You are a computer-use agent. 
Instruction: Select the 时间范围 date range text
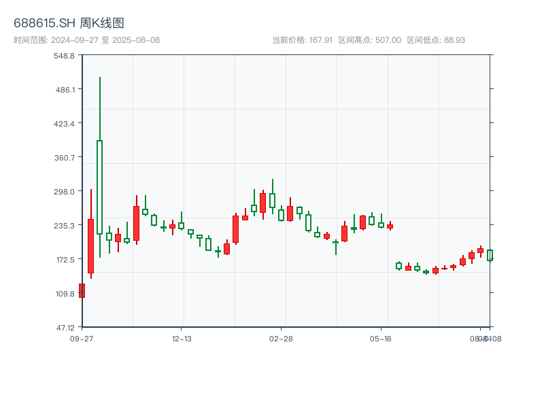point(87,40)
